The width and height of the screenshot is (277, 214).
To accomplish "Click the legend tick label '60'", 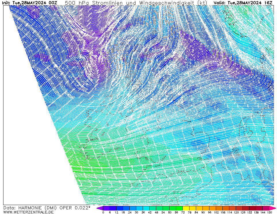I will tap(170, 212).
